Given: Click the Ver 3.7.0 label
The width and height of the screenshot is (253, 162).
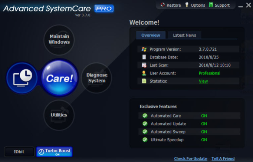Looking at the screenshot, I should point(83,15).
